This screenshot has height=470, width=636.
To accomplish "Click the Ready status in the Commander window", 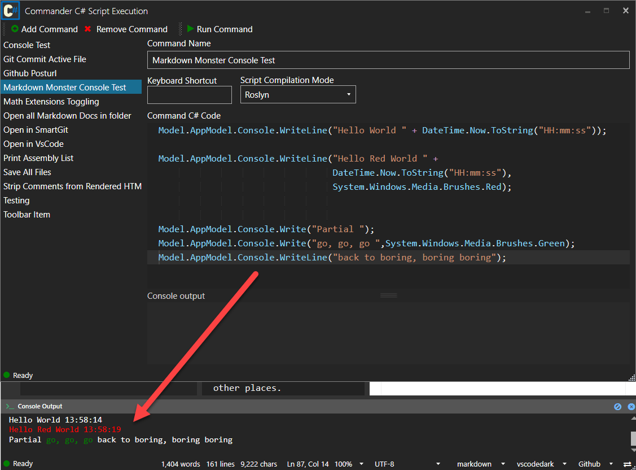I will coord(18,376).
